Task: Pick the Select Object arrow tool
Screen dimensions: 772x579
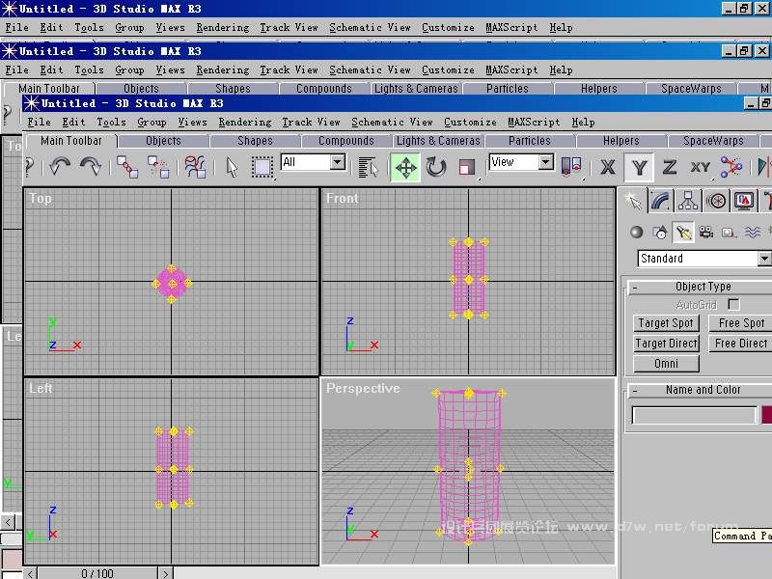Action: (232, 167)
